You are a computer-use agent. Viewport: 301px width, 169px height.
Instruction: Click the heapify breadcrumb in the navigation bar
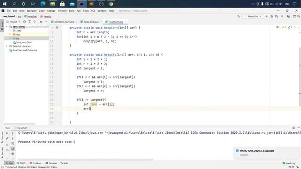point(46,16)
